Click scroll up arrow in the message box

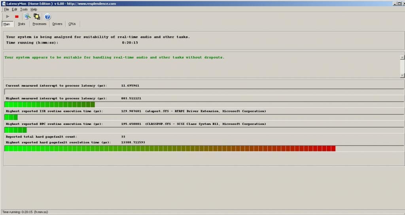(402, 57)
